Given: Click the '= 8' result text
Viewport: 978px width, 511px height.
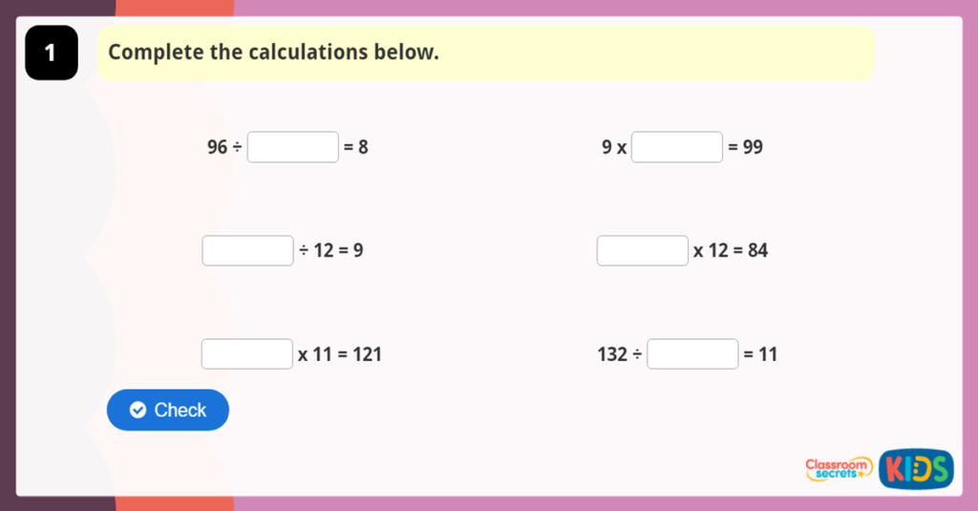Looking at the screenshot, I should [x=356, y=147].
